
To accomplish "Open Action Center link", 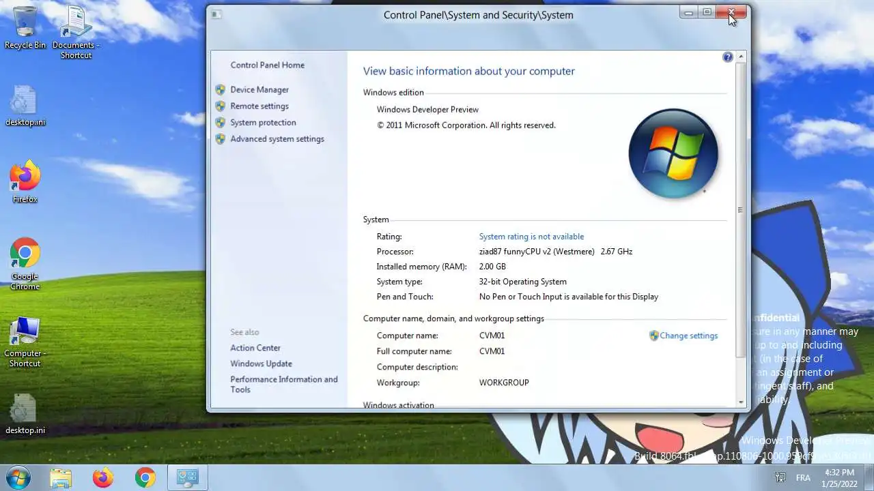I will (255, 348).
